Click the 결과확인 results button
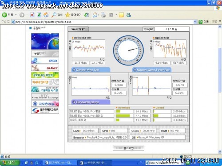222x166 pixels. (128, 148)
